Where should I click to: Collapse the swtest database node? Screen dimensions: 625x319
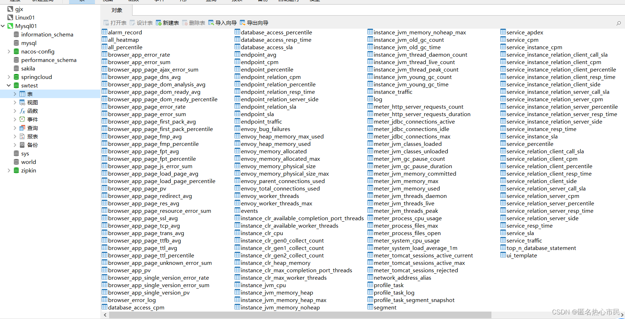(x=9, y=85)
